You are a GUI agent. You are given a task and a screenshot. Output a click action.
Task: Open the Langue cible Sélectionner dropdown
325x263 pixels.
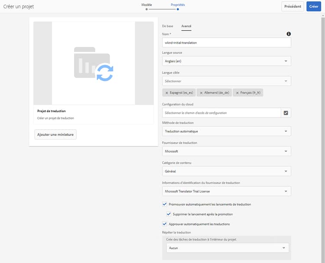[x=227, y=81]
